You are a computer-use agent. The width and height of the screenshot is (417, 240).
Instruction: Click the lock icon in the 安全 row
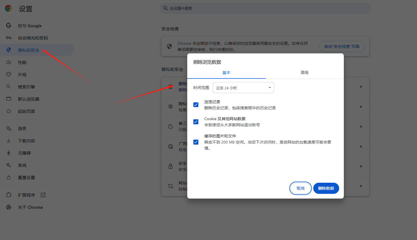171,166
